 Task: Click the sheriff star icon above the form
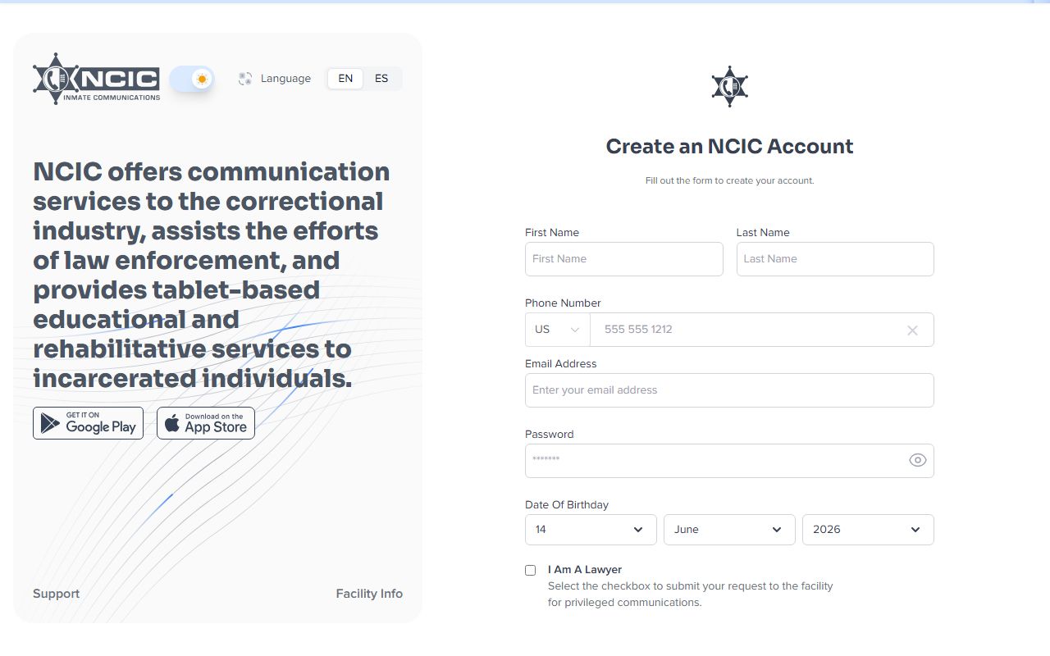pos(730,86)
